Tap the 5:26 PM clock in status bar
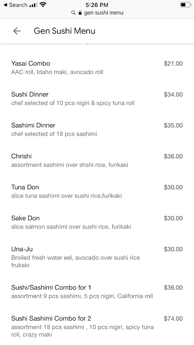 coord(97,5)
